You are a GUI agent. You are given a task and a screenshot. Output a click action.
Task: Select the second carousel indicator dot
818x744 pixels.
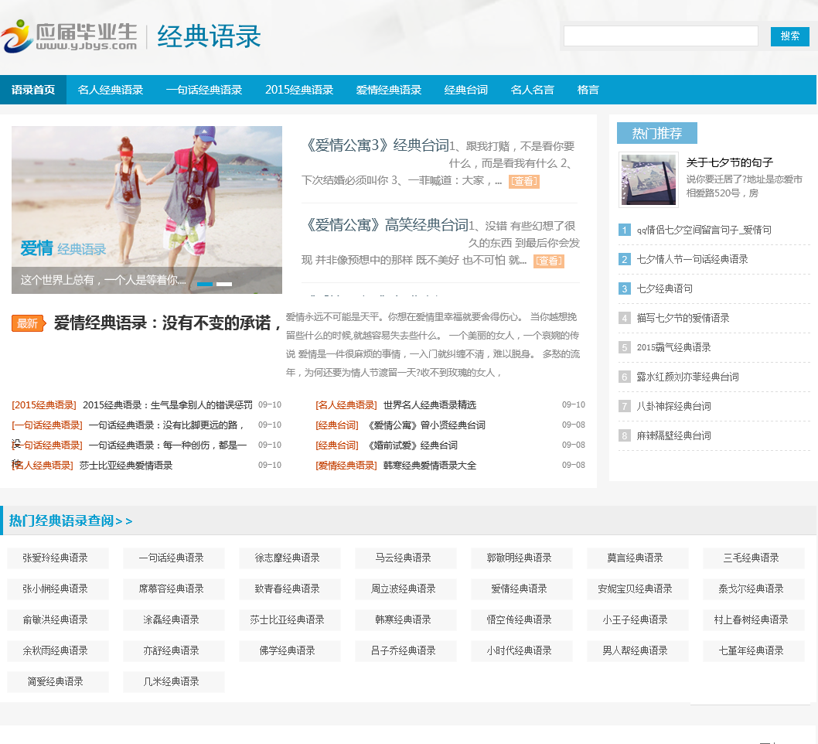click(x=224, y=284)
